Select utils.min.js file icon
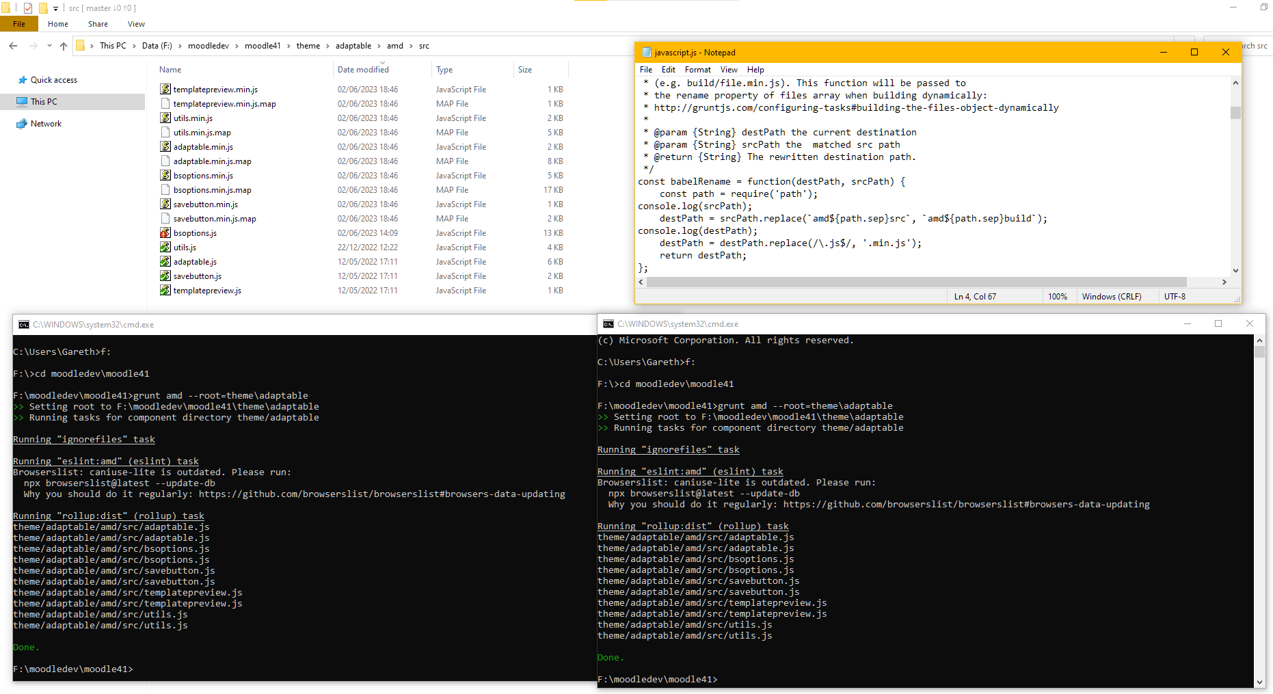This screenshot has height=694, width=1273. 165,118
